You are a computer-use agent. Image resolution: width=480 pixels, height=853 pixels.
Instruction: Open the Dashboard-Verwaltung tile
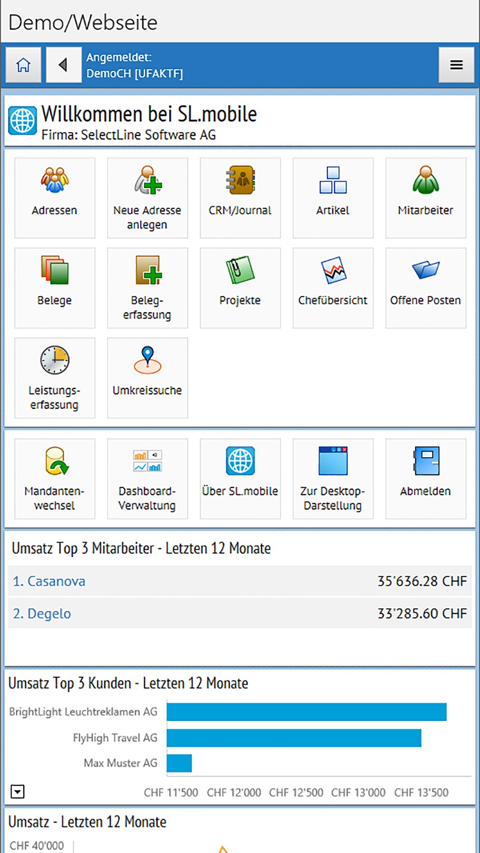pos(148,479)
